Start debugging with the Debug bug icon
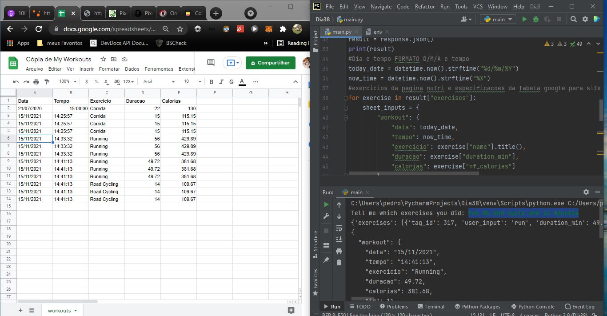The height and width of the screenshot is (316, 607). (536, 19)
